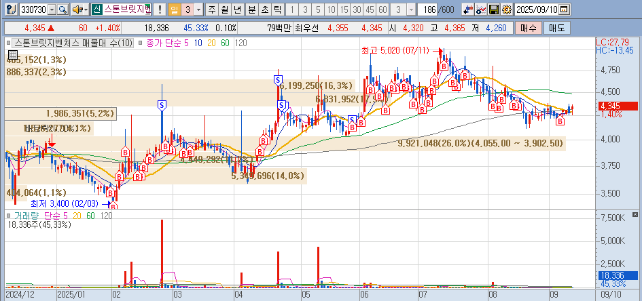Viewport: 642px width, 301px height.
Task: Select the daily 일 period button
Action: (x=174, y=9)
